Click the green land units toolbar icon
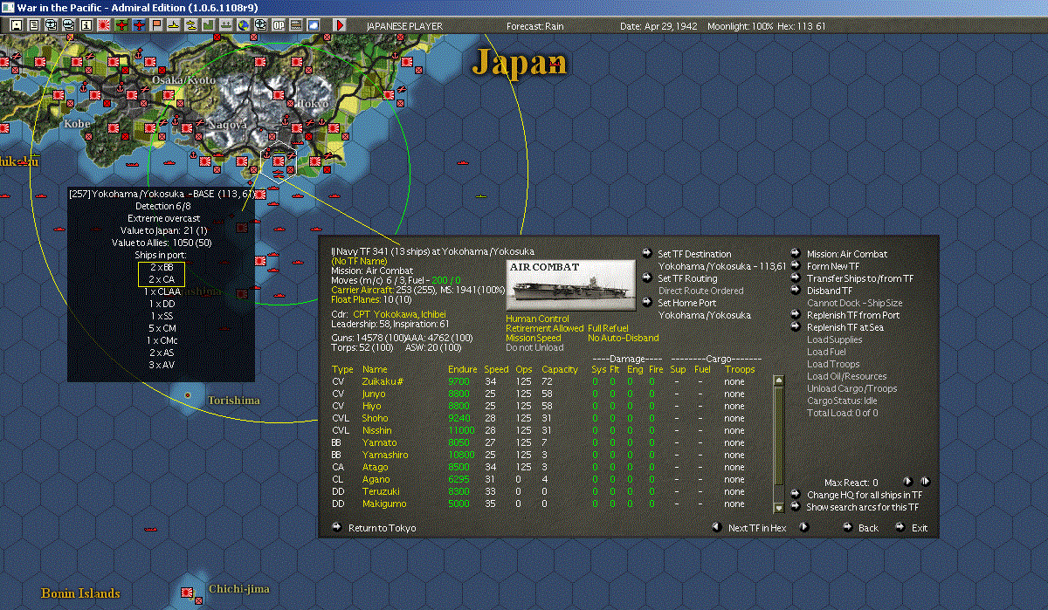The image size is (1048, 610). pos(210,25)
